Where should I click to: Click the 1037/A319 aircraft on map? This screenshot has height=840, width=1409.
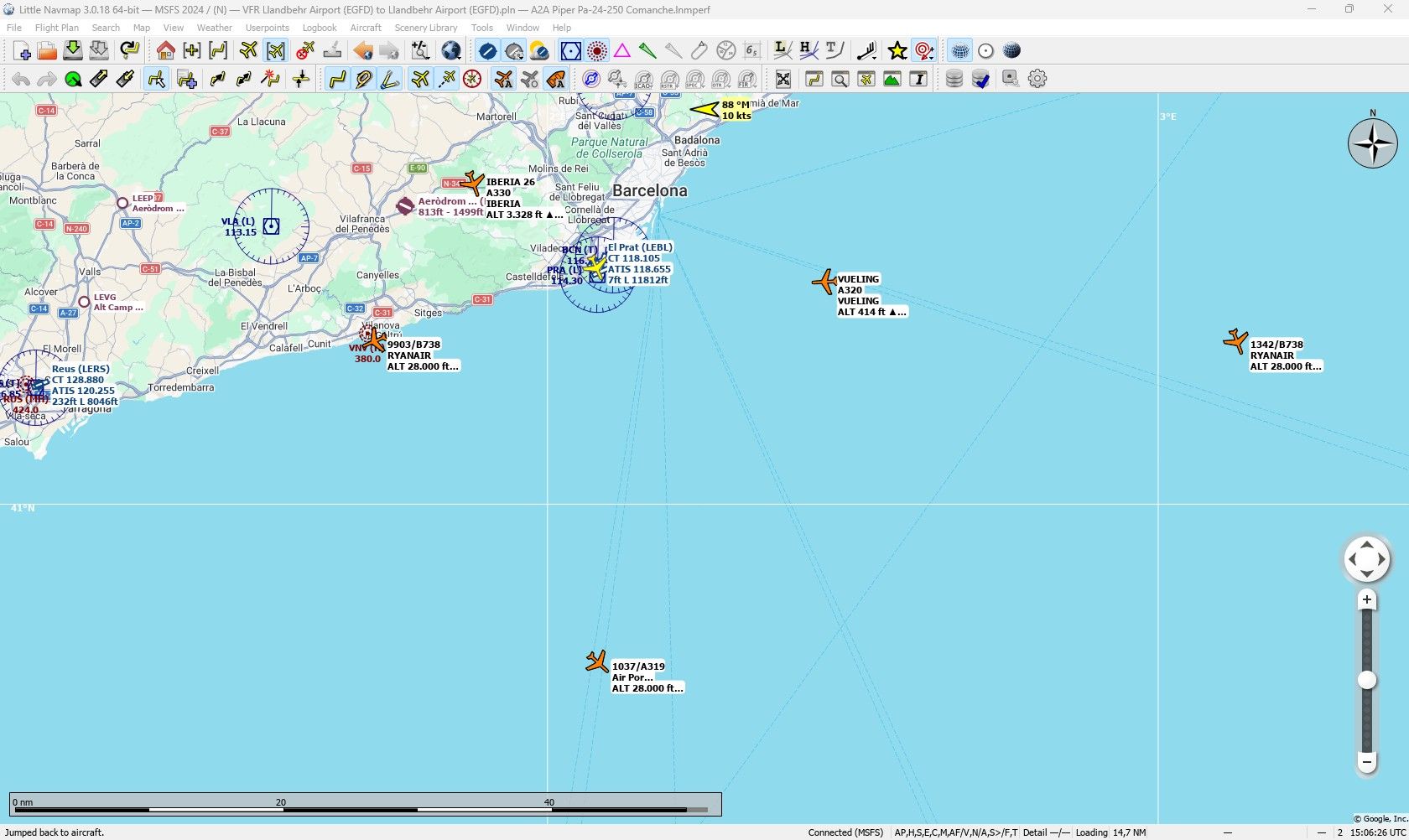(597, 661)
